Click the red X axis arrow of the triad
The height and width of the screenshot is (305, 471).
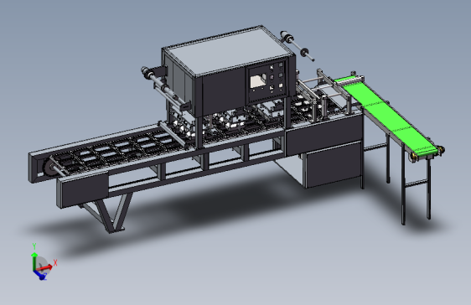point(45,267)
